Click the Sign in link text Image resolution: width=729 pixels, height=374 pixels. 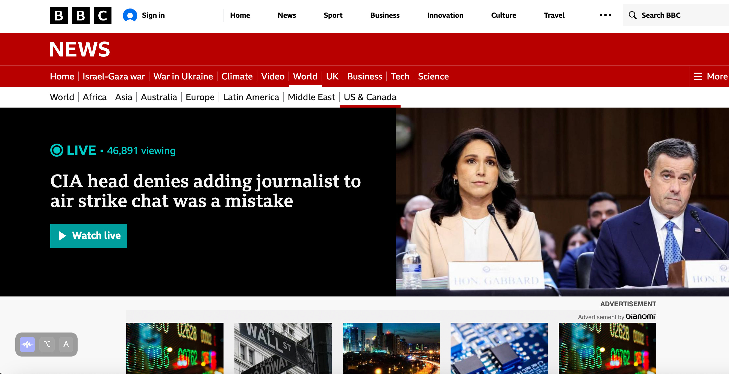click(153, 15)
